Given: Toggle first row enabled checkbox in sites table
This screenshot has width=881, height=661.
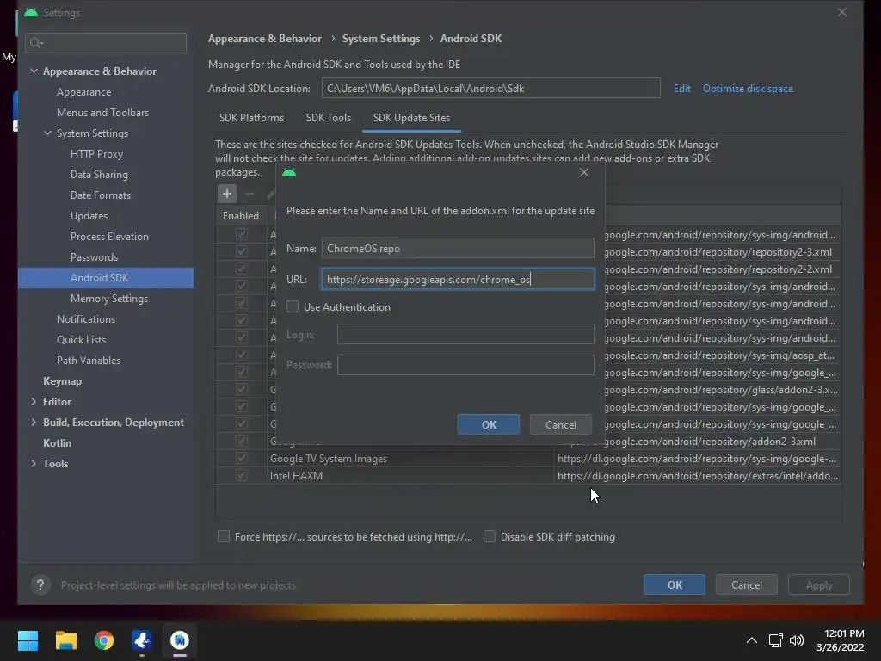Looking at the screenshot, I should [x=242, y=234].
